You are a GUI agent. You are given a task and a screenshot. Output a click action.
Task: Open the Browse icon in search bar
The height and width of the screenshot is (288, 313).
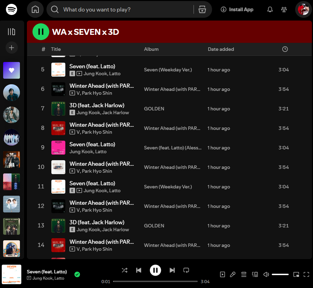202,9
